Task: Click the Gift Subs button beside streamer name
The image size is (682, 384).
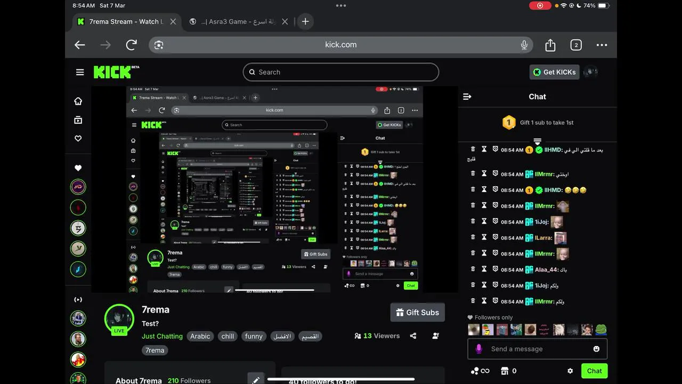Action: tap(417, 313)
